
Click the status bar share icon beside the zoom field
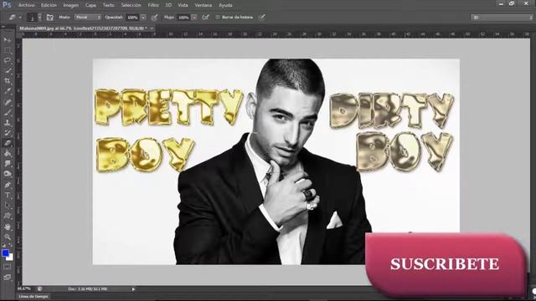coord(39,289)
